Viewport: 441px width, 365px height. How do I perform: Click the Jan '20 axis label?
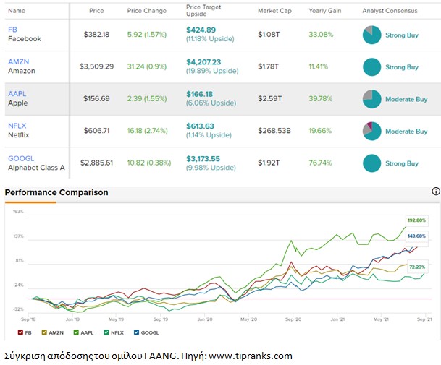click(205, 319)
